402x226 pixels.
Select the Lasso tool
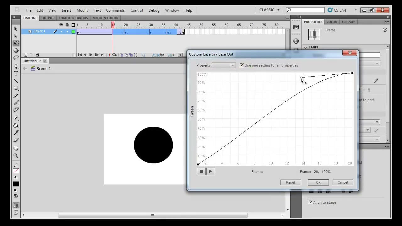click(x=16, y=58)
